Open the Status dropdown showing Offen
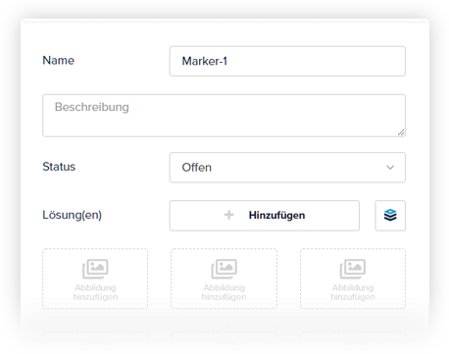Image resolution: width=449 pixels, height=354 pixels. click(287, 168)
